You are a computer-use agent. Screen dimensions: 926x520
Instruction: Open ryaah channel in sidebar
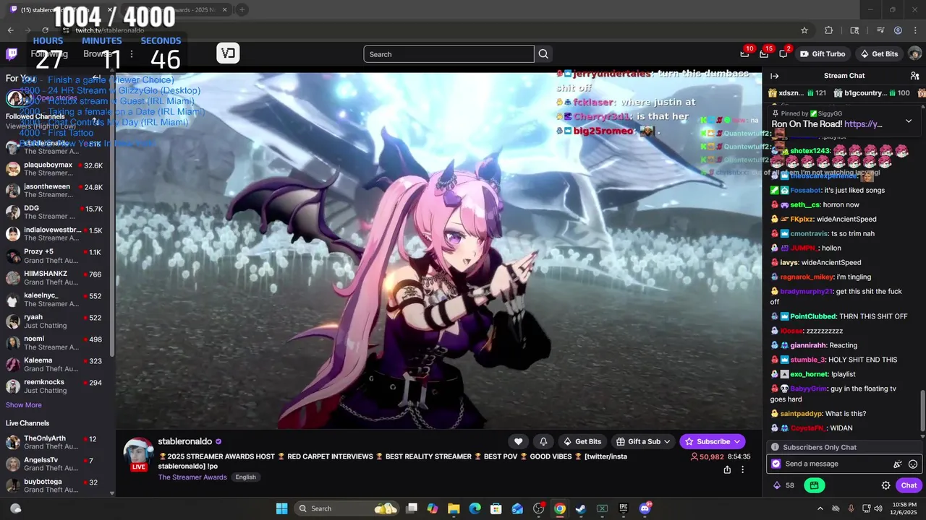click(57, 321)
